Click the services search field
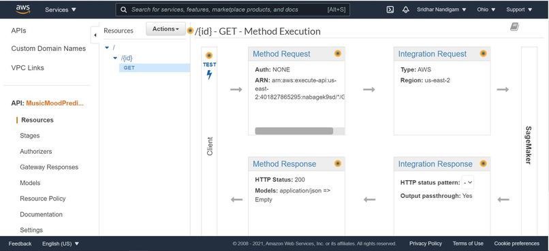The width and height of the screenshot is (549, 251). coord(232,10)
